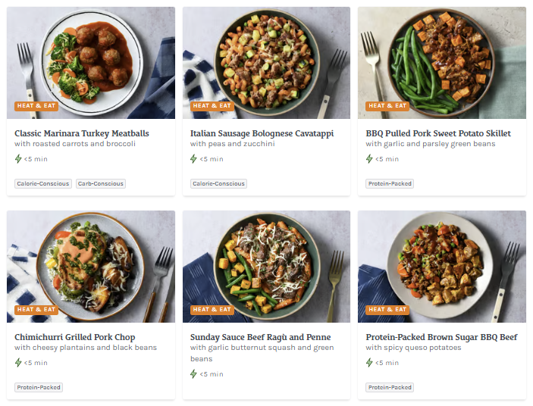The height and width of the screenshot is (406, 533).
Task: Select Protein-Packed tag on Chimichurri Pork Chop
Action: [x=39, y=387]
